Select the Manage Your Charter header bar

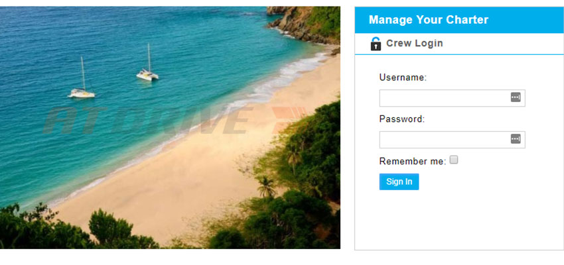point(459,20)
